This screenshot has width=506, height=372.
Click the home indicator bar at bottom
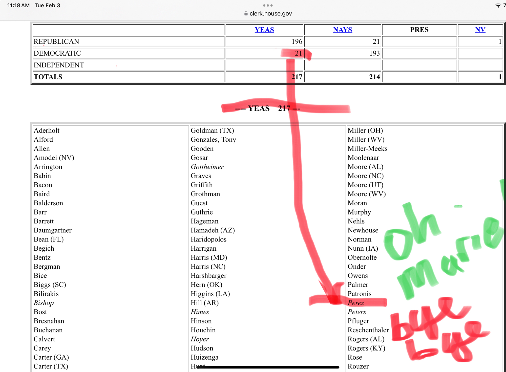click(x=268, y=367)
